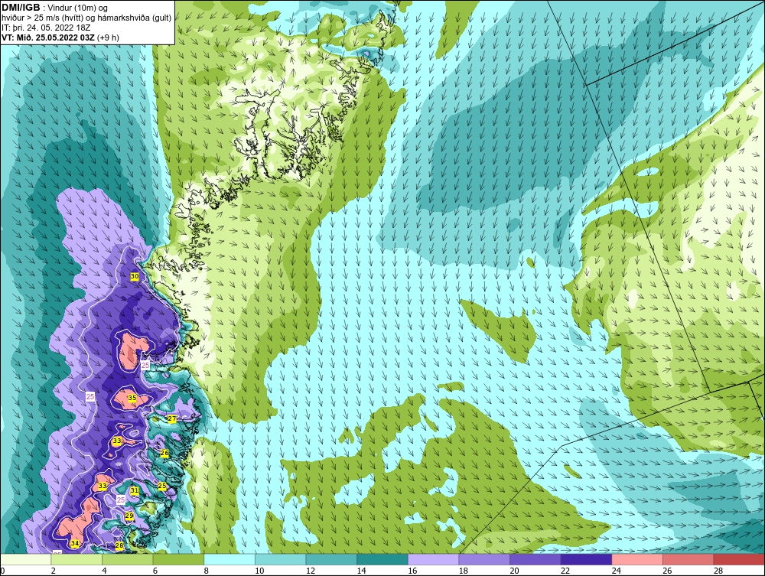Click the legend tick number 18
The height and width of the screenshot is (576, 765).
click(x=464, y=571)
